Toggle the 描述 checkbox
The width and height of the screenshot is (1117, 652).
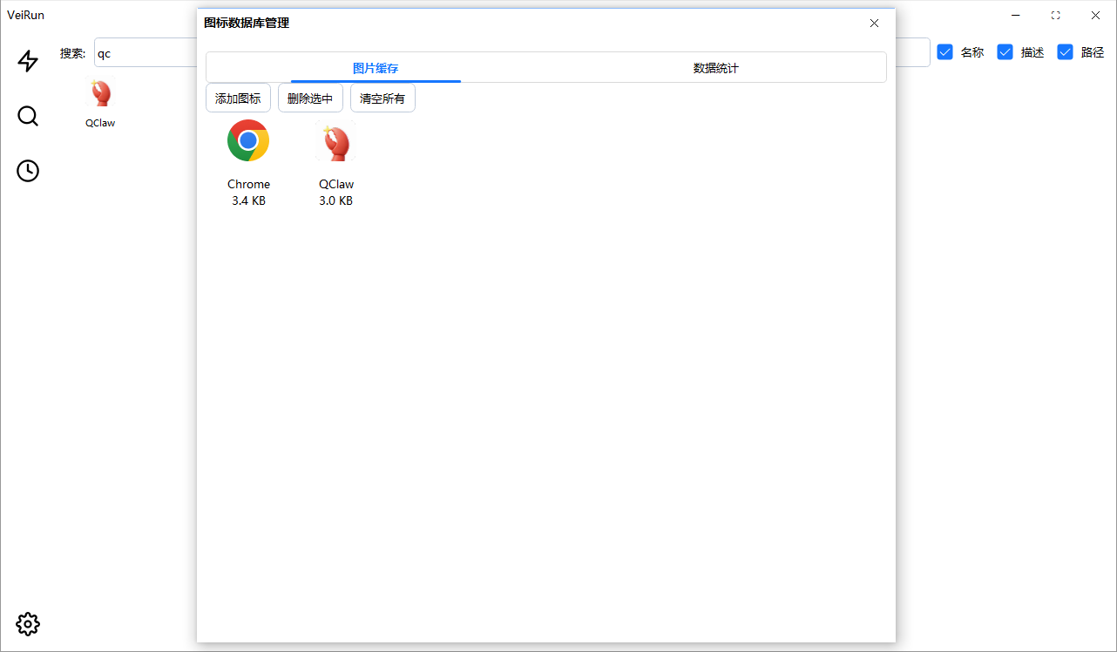click(x=1005, y=52)
